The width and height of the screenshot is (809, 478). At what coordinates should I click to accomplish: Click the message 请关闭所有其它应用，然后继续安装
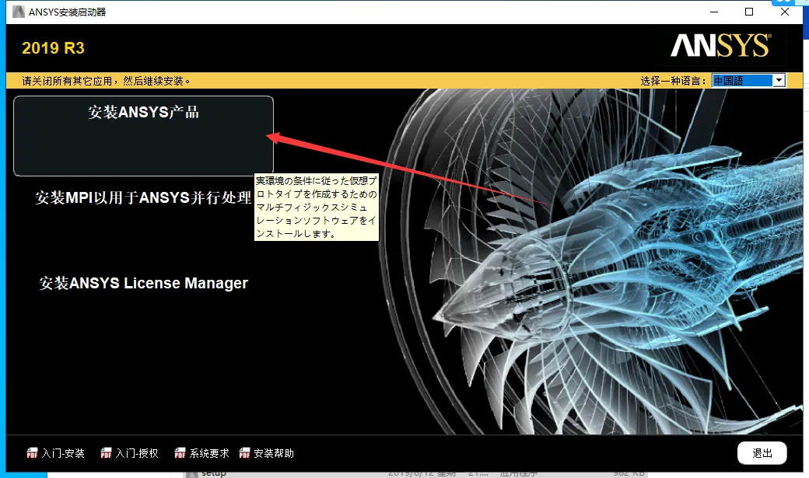[106, 81]
